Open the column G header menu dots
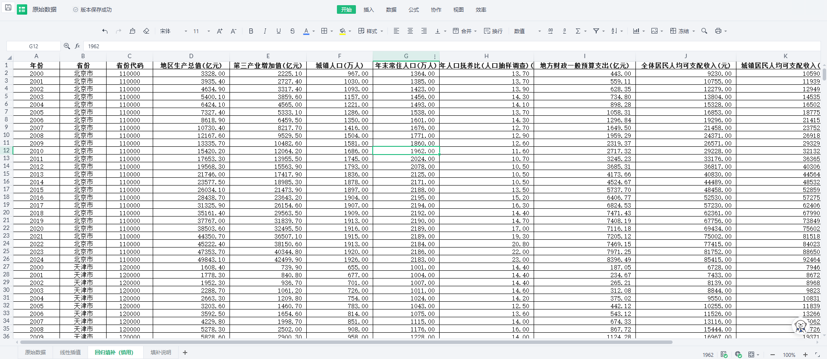 pyautogui.click(x=435, y=56)
